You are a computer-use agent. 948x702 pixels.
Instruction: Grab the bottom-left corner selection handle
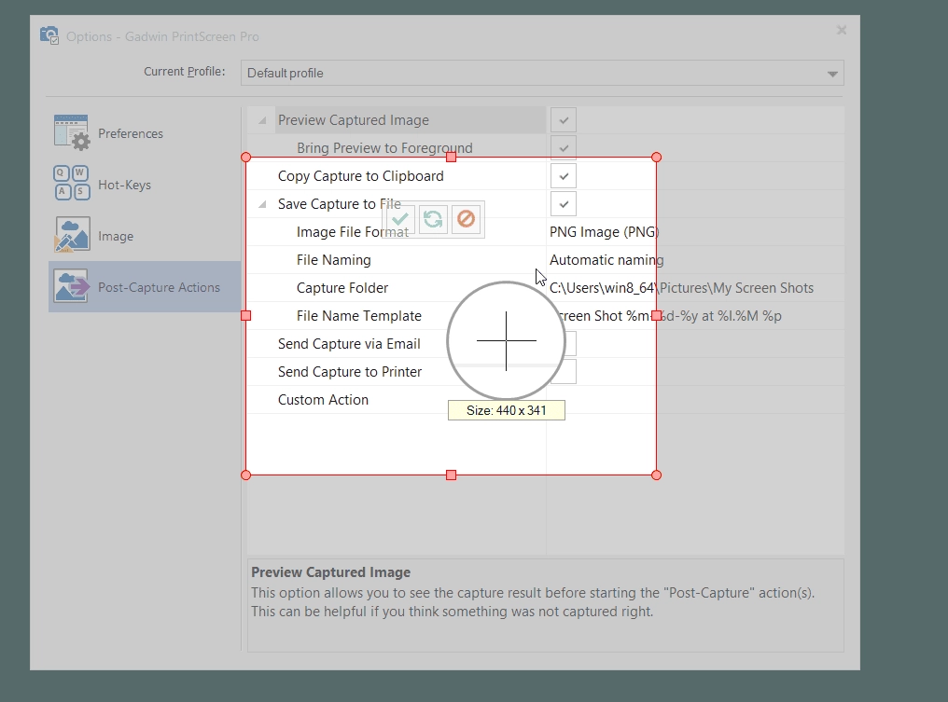coord(245,475)
